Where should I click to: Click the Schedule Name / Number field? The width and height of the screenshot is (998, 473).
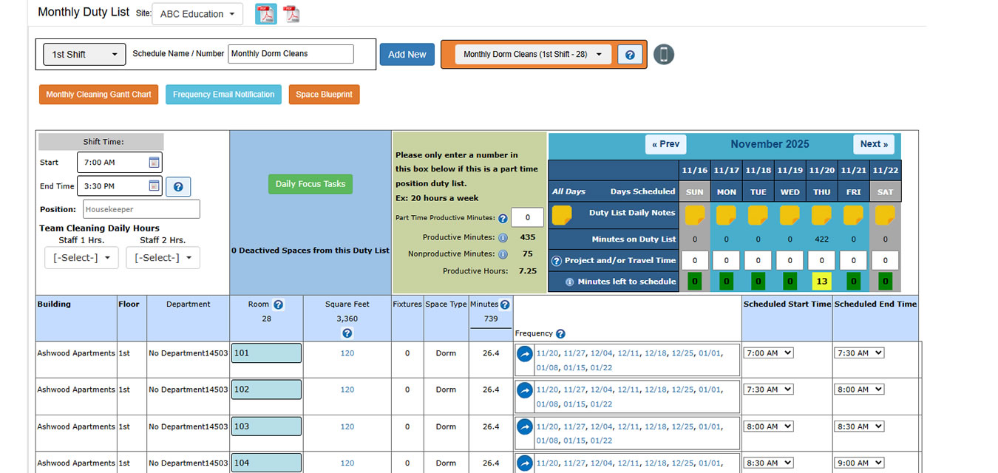point(291,54)
